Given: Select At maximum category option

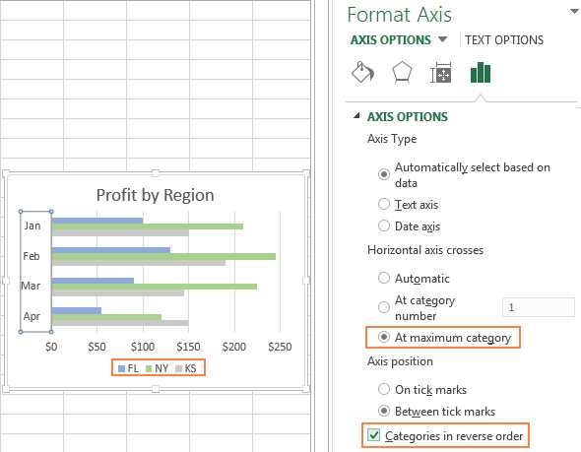Looking at the screenshot, I should (x=384, y=337).
